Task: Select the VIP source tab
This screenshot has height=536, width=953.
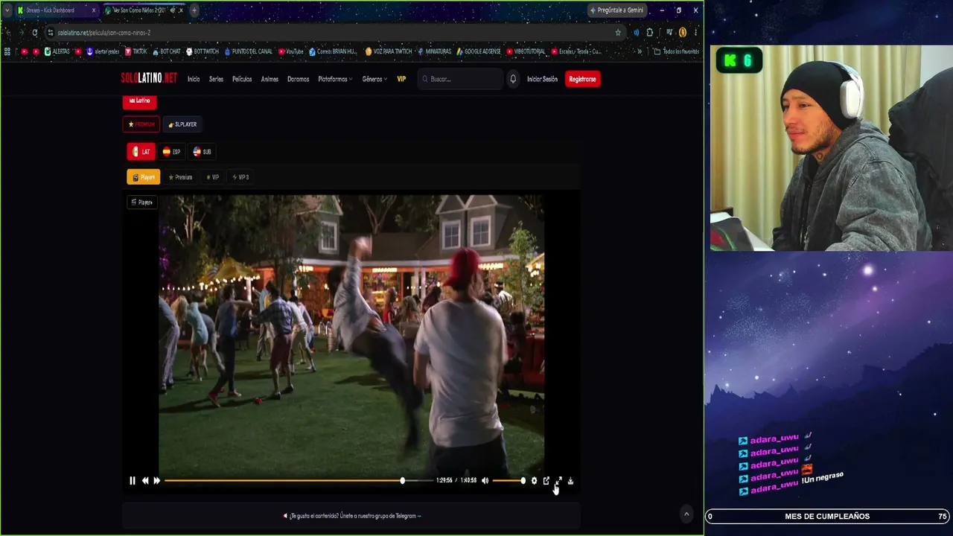Action: click(213, 177)
